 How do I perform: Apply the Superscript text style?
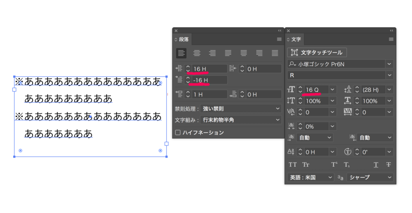pyautogui.click(x=334, y=165)
